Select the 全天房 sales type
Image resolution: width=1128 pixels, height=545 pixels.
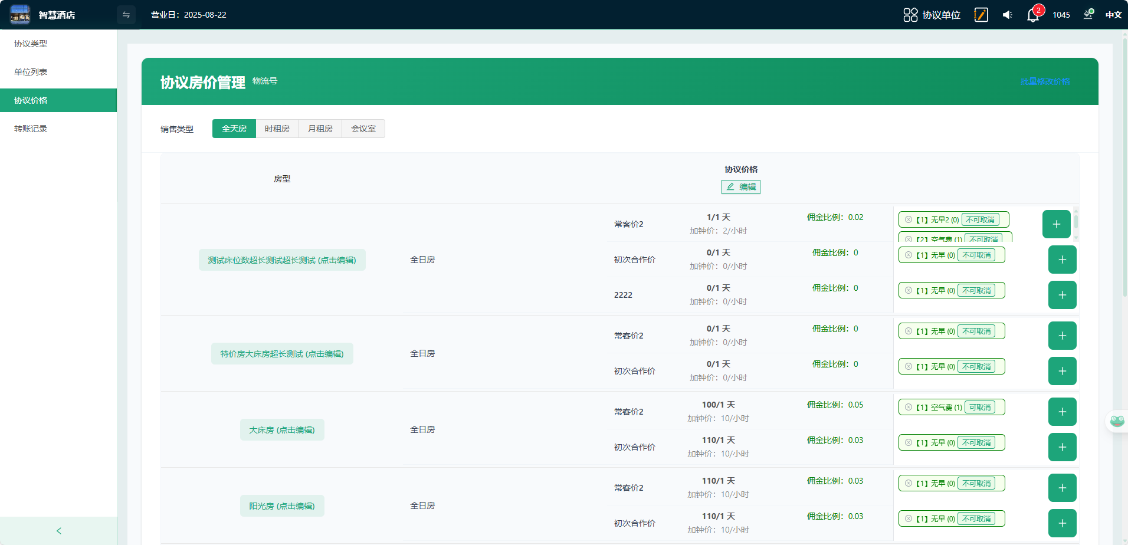(x=234, y=129)
